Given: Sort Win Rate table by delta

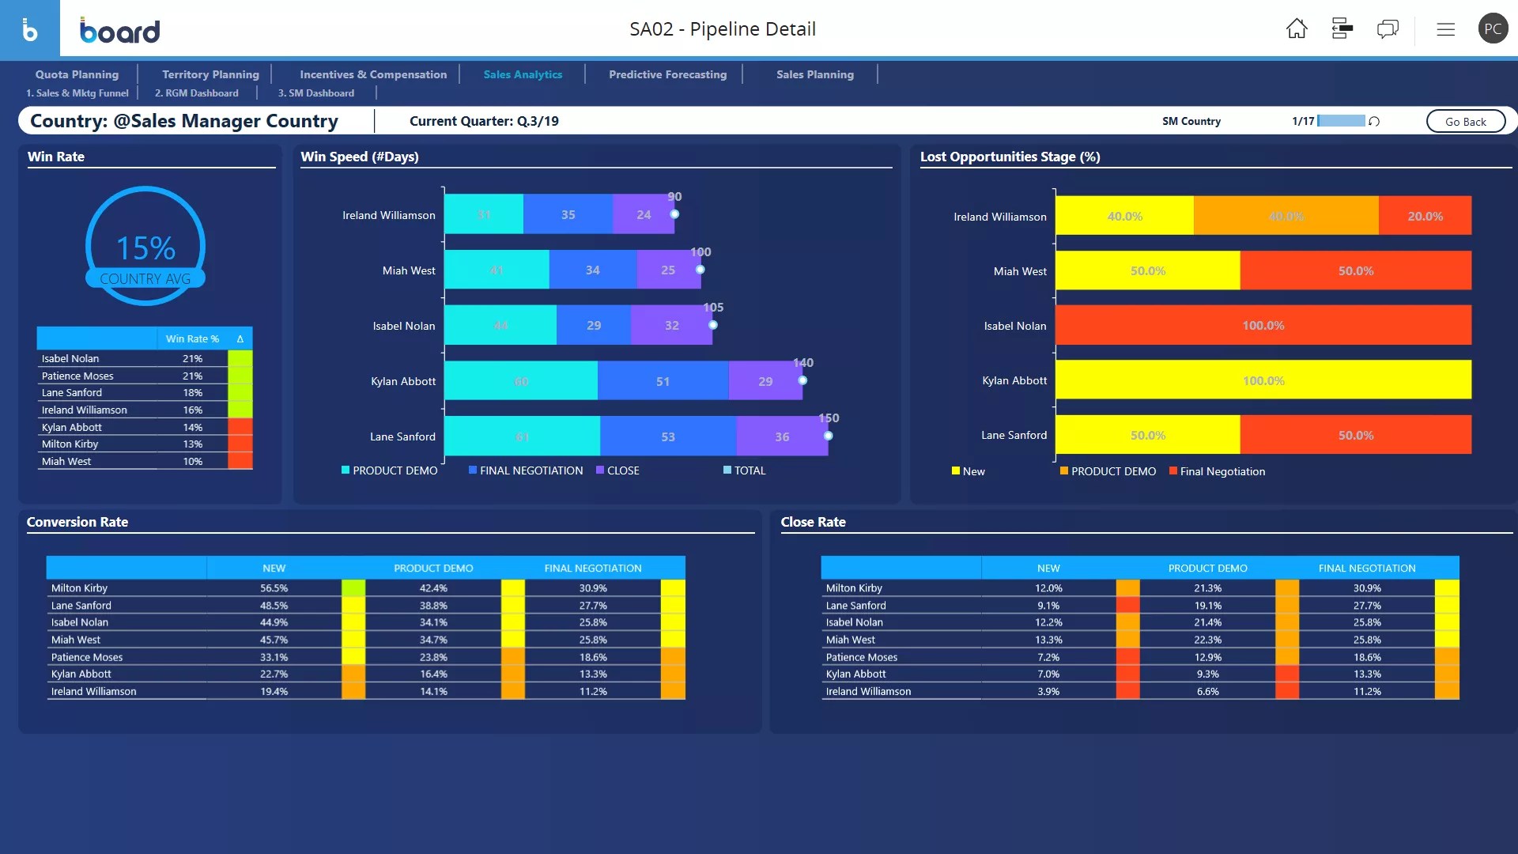Looking at the screenshot, I should pyautogui.click(x=240, y=338).
